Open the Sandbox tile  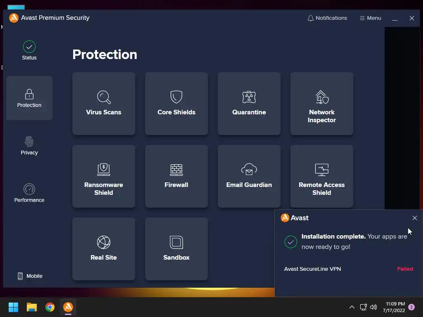[x=176, y=249]
